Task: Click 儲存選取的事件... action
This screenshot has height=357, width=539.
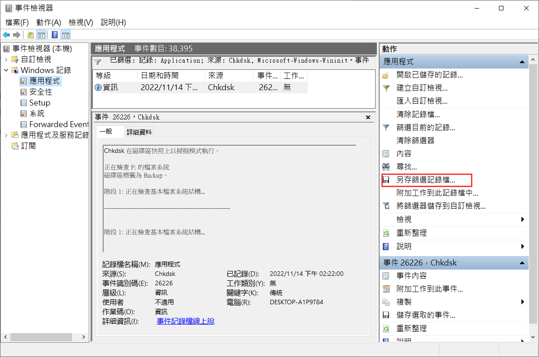Action: pyautogui.click(x=426, y=315)
